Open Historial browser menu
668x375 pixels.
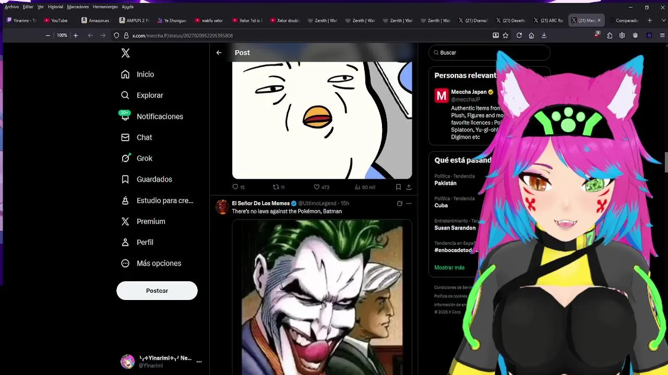(55, 7)
